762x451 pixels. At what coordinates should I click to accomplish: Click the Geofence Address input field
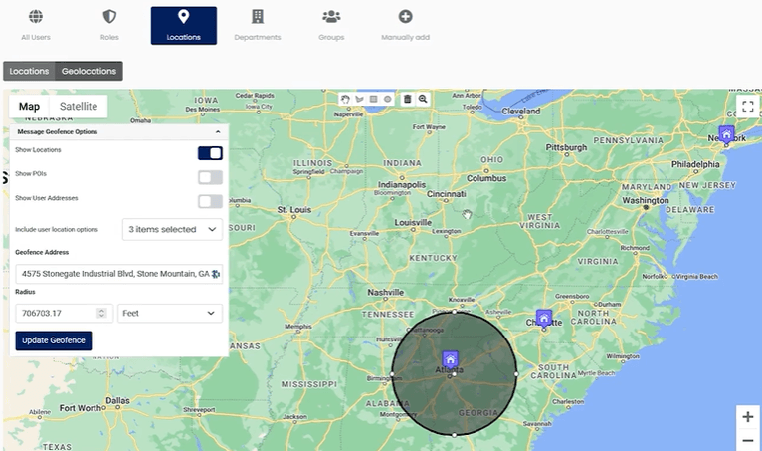(x=114, y=273)
